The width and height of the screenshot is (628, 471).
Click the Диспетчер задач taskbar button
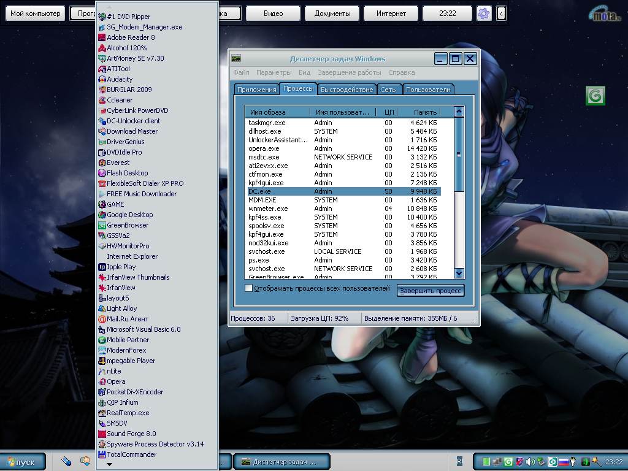pos(281,462)
